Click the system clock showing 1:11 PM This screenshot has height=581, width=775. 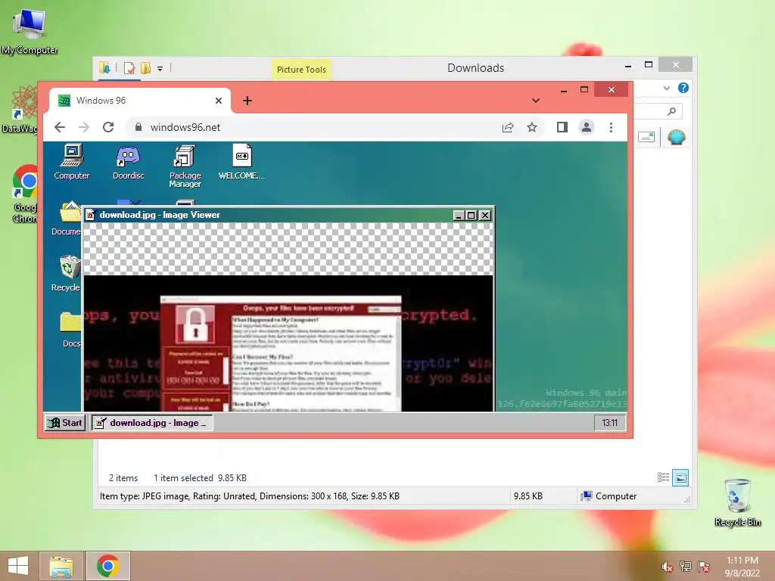pyautogui.click(x=742, y=567)
